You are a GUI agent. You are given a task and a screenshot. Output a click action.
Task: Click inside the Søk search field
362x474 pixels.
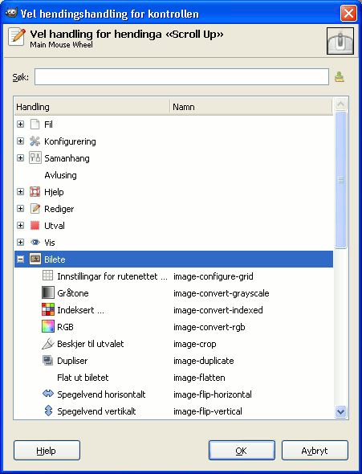(x=181, y=77)
